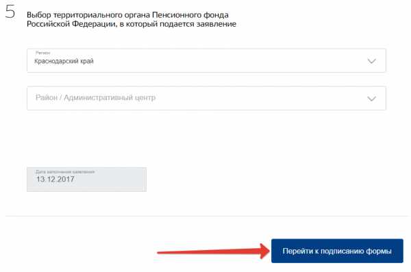This screenshot has width=411, height=272.
Task: Click the horizontal divider line above the button
Action: 207,216
